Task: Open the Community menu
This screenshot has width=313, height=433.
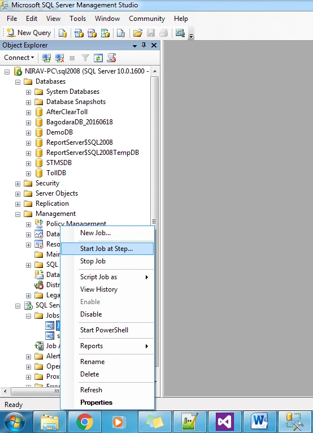Action: 147,19
